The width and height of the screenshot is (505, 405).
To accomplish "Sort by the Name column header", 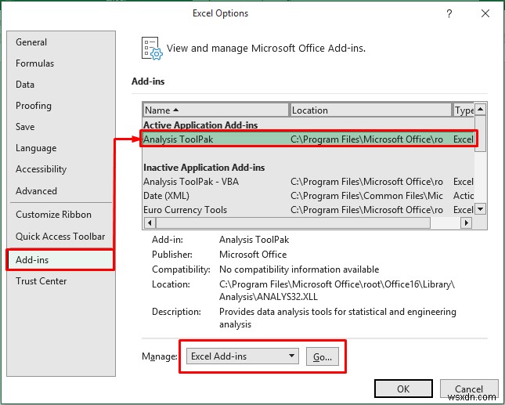I will pyautogui.click(x=215, y=110).
